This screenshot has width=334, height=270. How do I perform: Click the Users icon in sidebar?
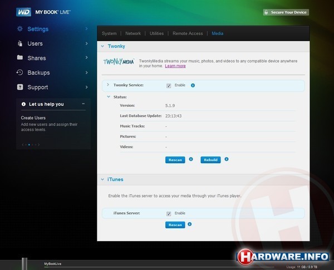21,43
